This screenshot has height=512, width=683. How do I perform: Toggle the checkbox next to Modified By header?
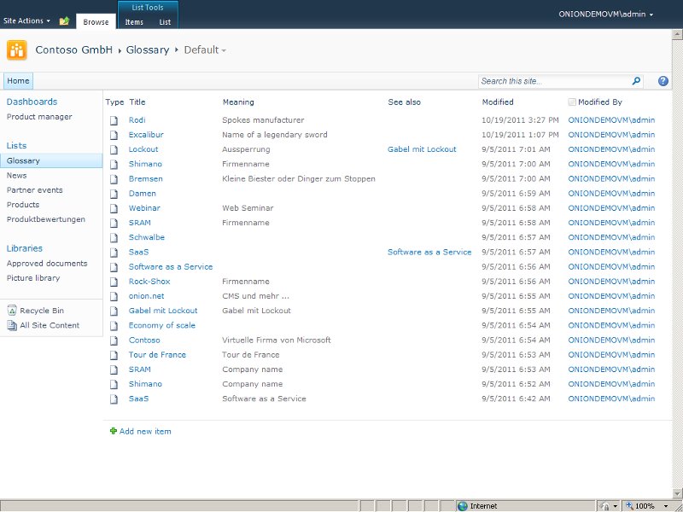[x=572, y=102]
